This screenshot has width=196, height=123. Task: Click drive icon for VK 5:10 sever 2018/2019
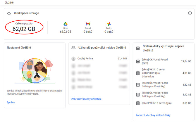(x=138, y=73)
